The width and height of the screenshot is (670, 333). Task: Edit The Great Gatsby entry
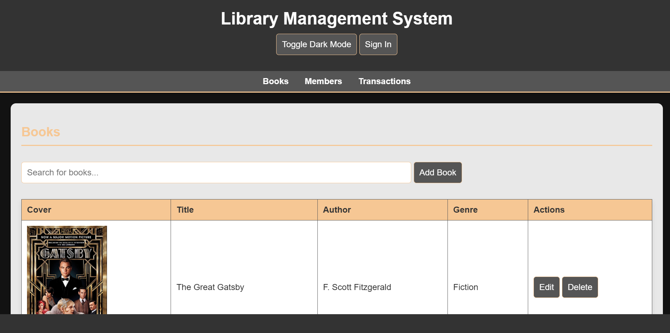546,287
